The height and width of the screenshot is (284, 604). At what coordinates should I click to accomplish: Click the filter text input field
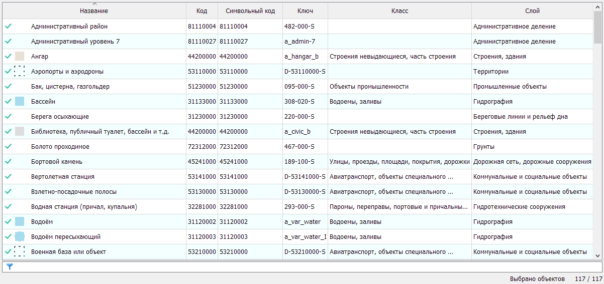tap(301, 267)
